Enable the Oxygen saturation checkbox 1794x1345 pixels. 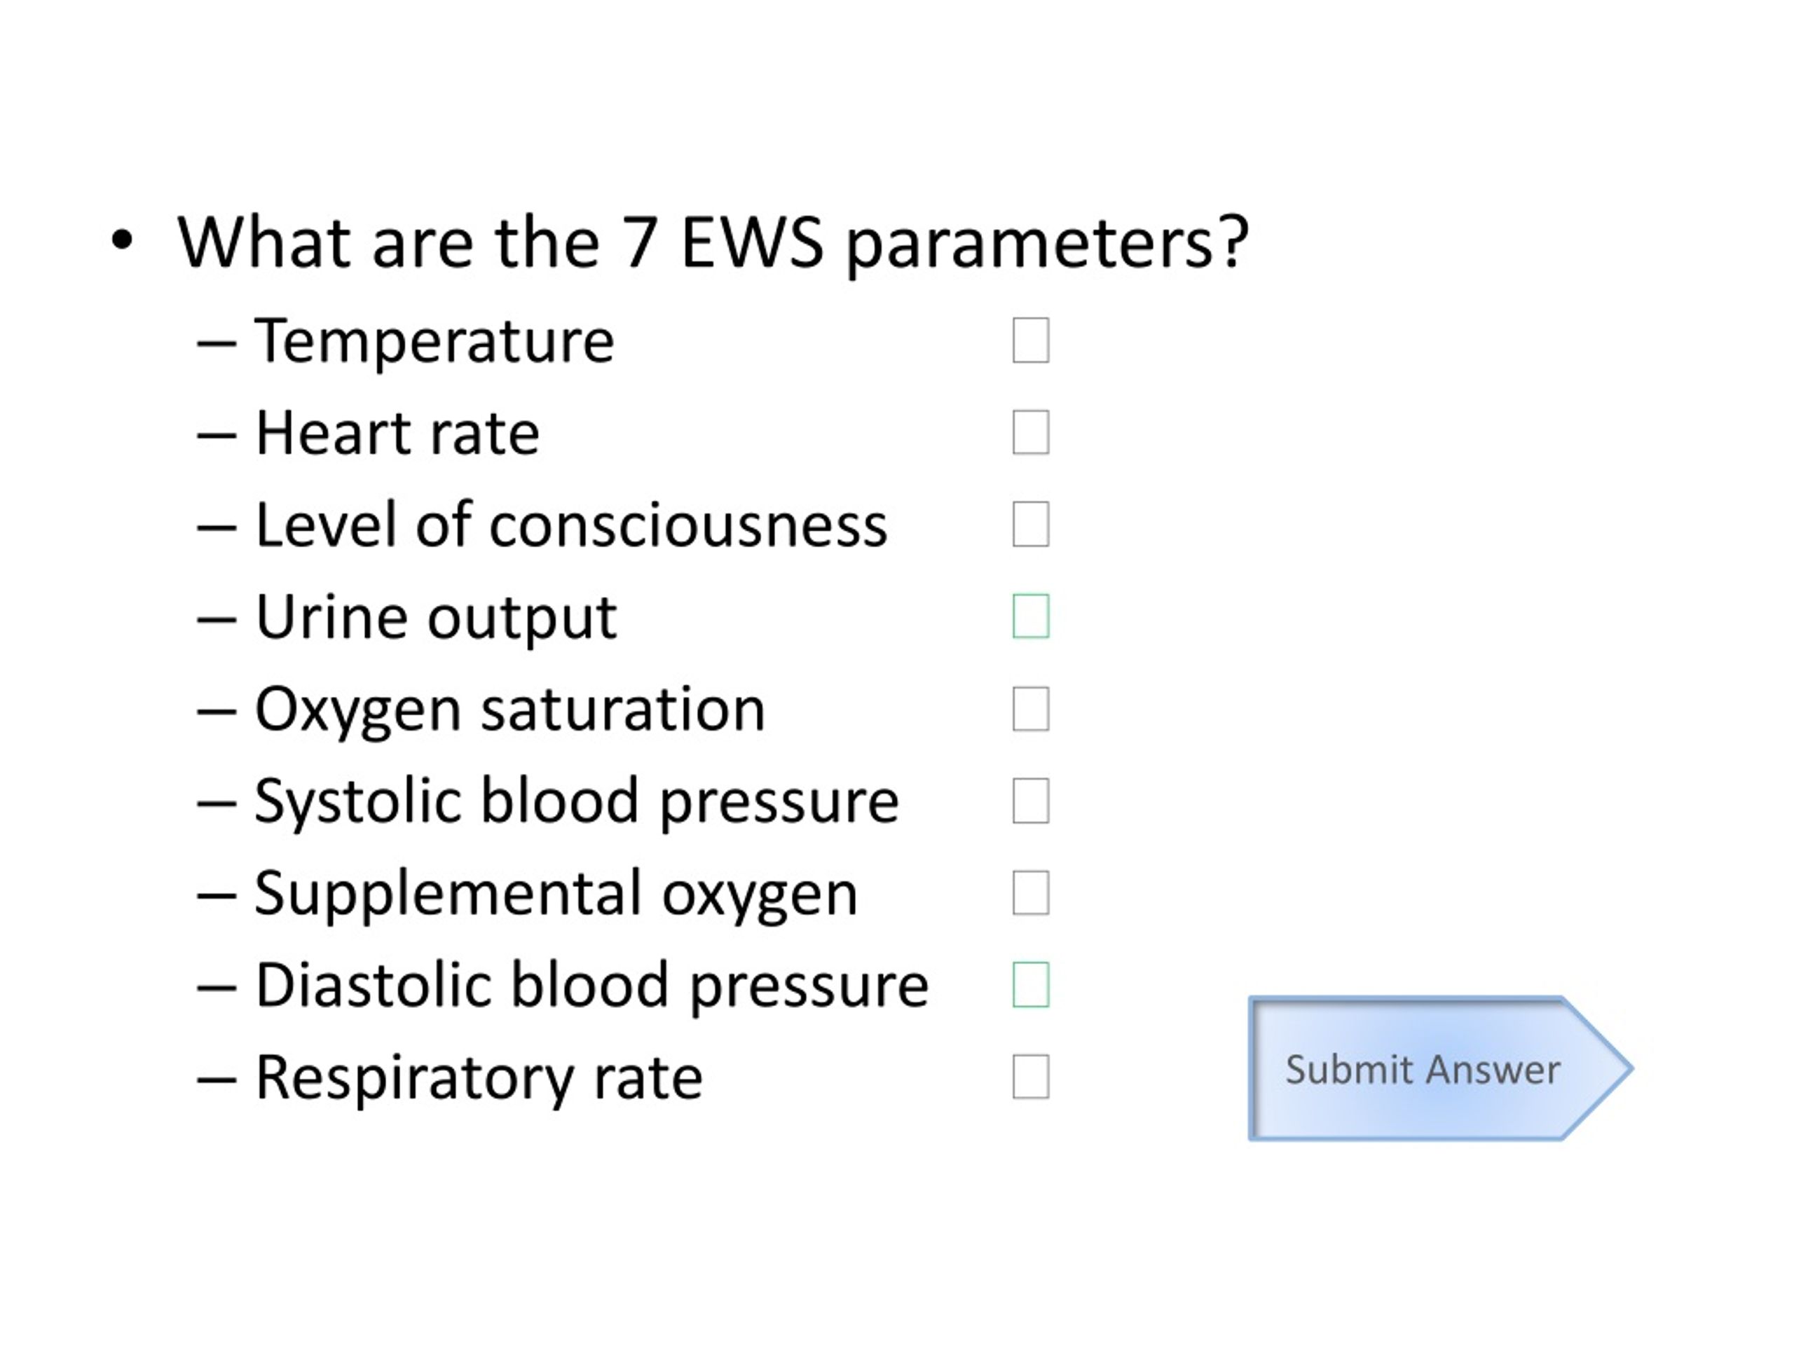coord(1031,709)
